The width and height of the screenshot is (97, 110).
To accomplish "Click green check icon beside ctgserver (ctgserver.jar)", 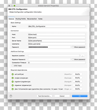I will tap(13, 85).
